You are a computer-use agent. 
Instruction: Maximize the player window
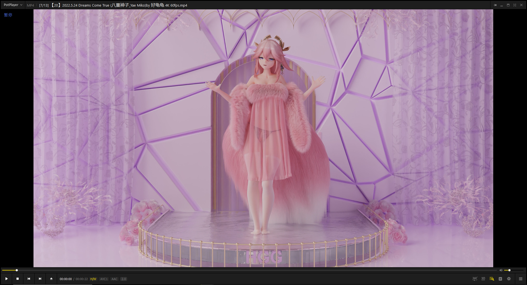508,5
